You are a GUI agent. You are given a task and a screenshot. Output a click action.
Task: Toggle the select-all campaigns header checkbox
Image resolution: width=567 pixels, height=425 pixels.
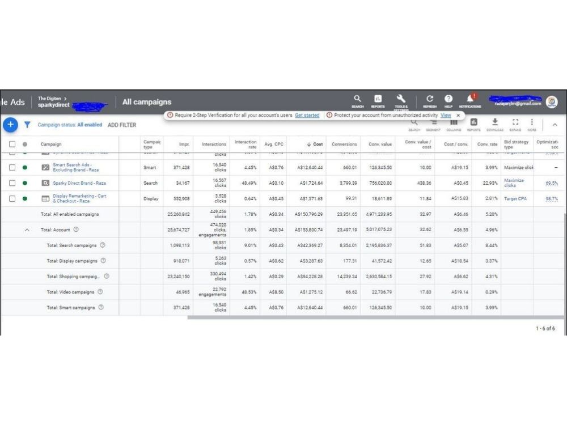[x=12, y=144]
